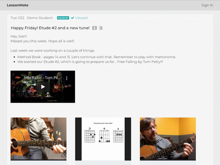Click the MAKEUP badge
Viewport: 220px width, 165px height.
(63, 18)
